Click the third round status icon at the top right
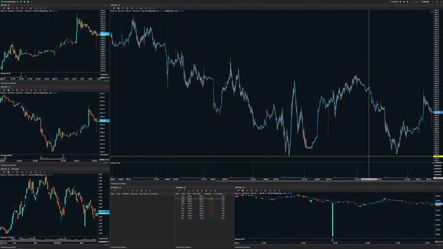 pyautogui.click(x=408, y=1)
